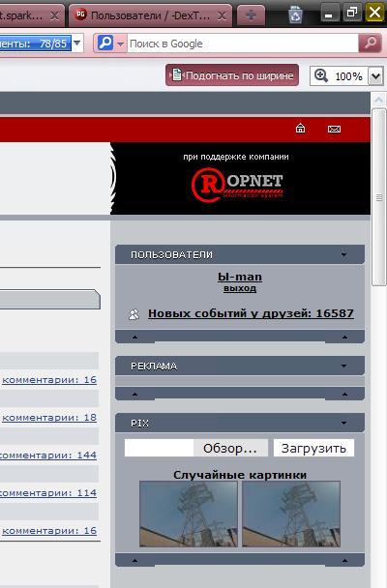Open the elements 78/85 dropdown arrow
This screenshot has height=588, width=387.
77,44
